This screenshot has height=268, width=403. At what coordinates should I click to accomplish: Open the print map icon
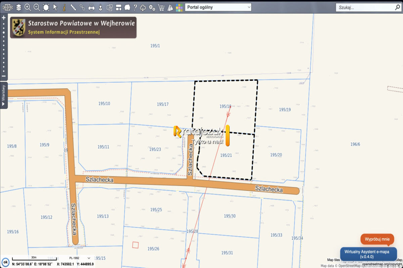pyautogui.click(x=91, y=7)
